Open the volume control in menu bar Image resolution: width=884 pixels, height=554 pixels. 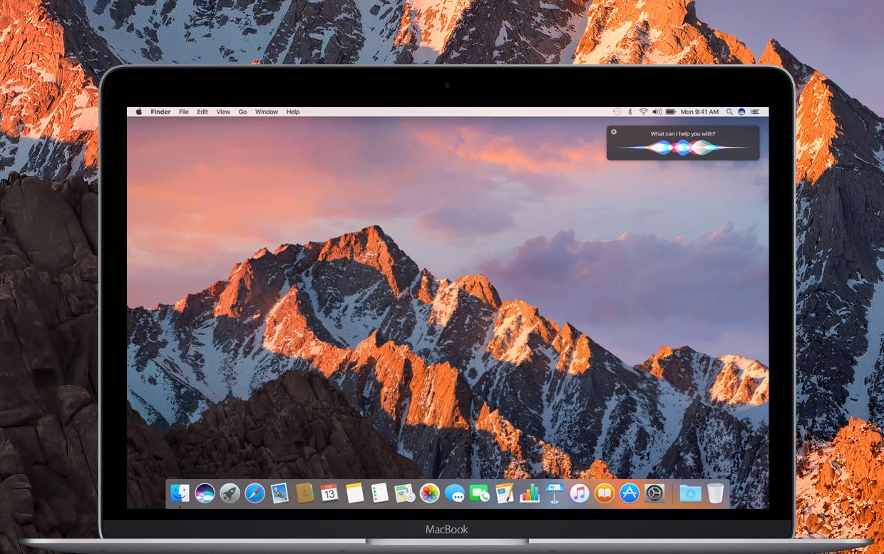coord(657,112)
